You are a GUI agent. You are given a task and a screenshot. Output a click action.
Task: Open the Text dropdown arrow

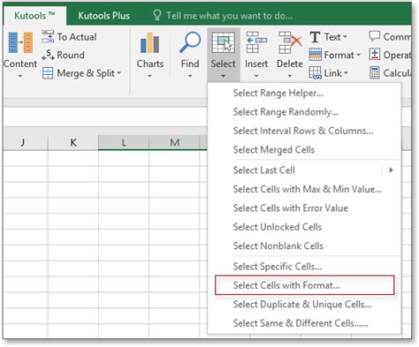coord(345,37)
